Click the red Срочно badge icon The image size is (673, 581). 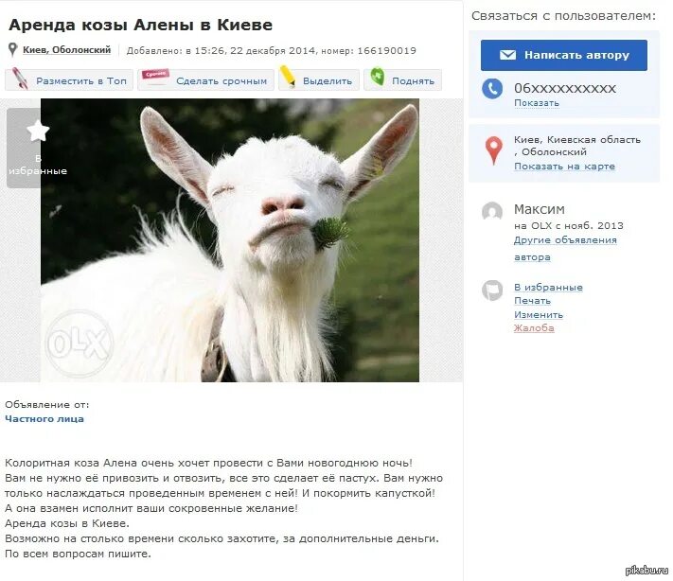[155, 75]
